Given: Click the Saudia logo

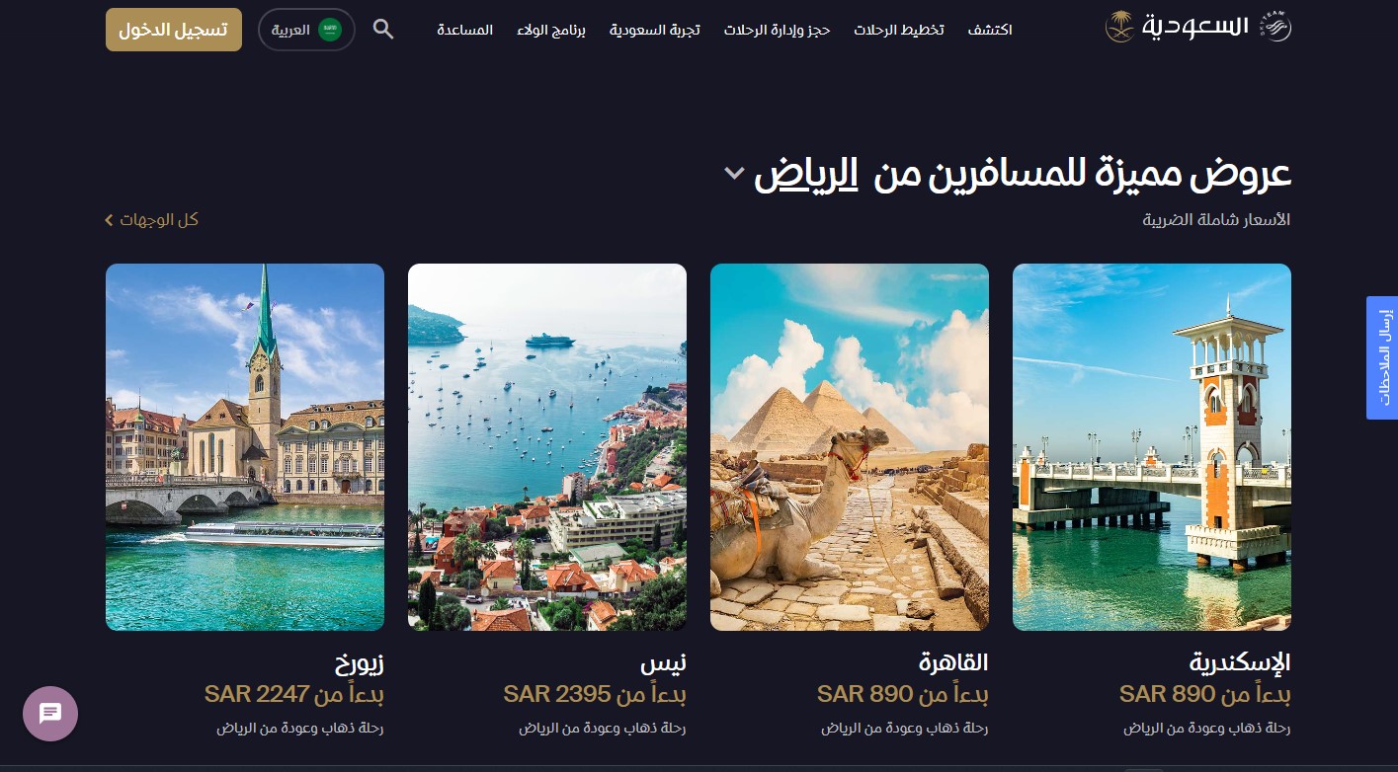Looking at the screenshot, I should tap(1178, 27).
